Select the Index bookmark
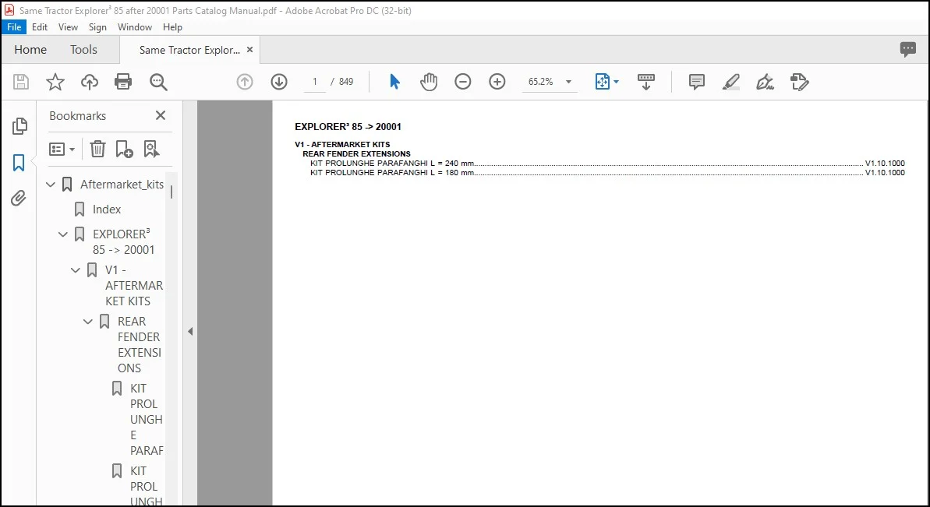The height and width of the screenshot is (507, 930). (107, 209)
